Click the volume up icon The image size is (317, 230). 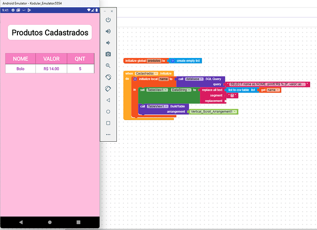108,31
